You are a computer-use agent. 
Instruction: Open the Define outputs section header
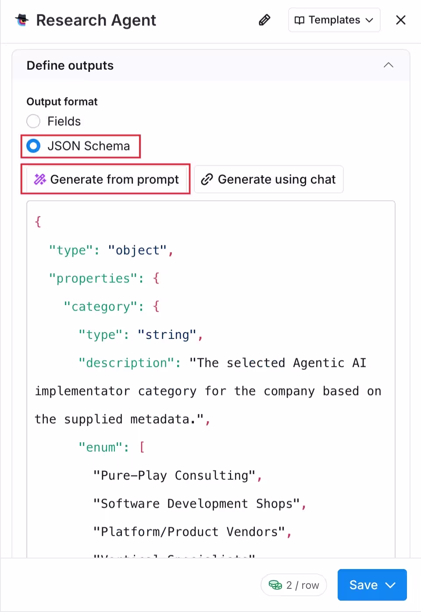70,65
